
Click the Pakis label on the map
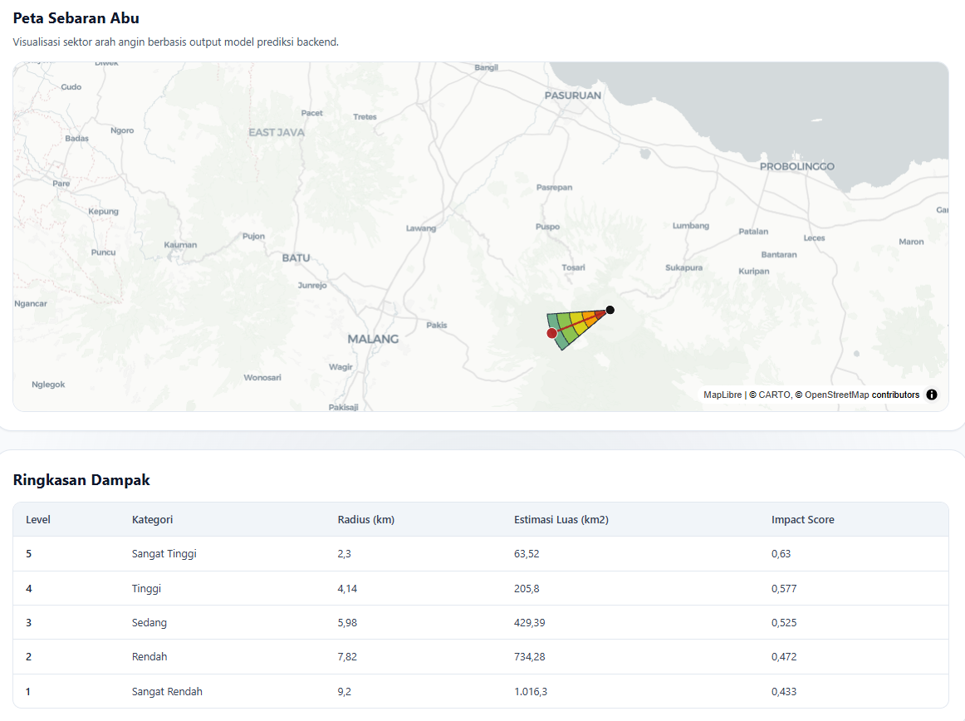pos(437,325)
